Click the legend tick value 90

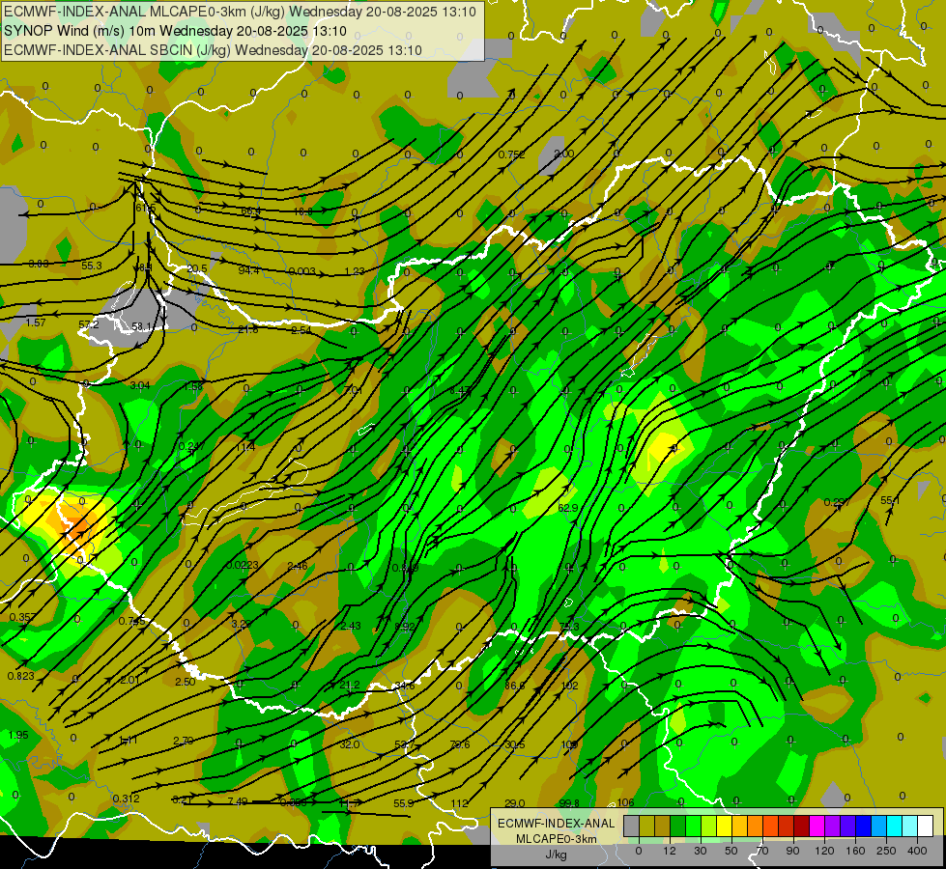point(792,851)
